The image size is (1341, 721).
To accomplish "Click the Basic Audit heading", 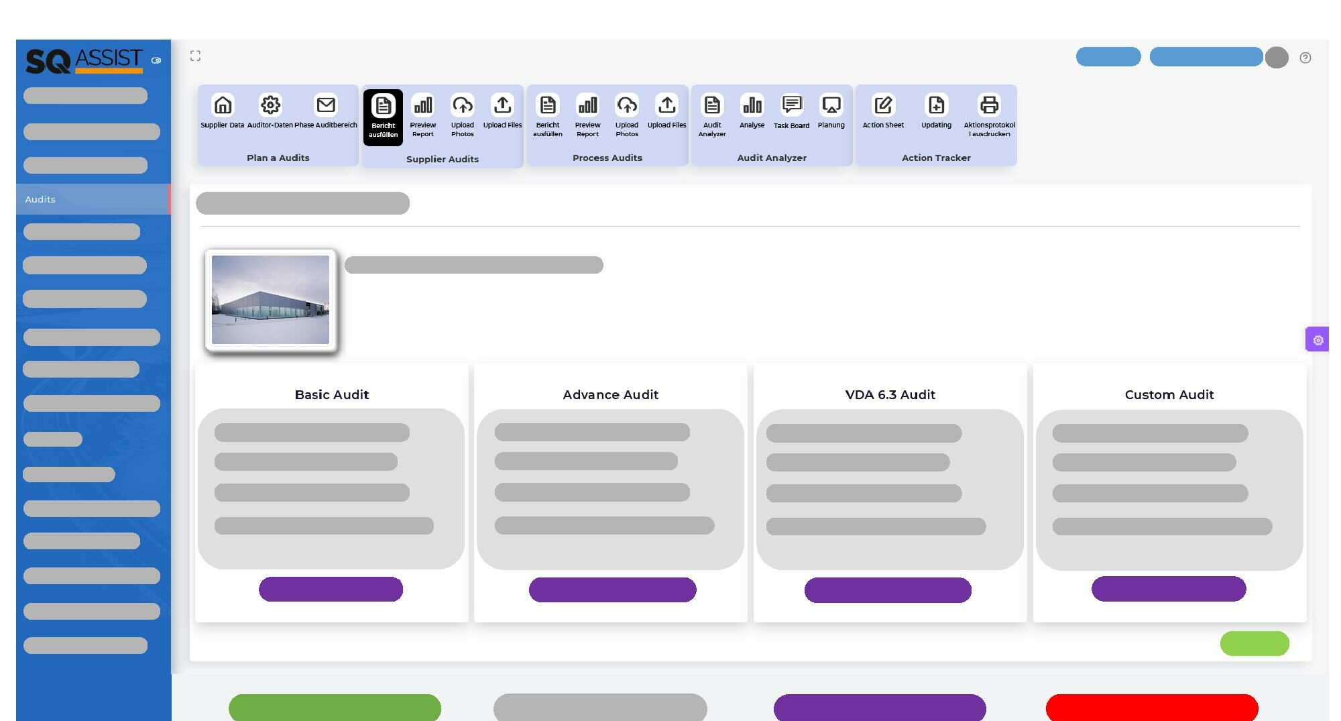I will click(332, 394).
